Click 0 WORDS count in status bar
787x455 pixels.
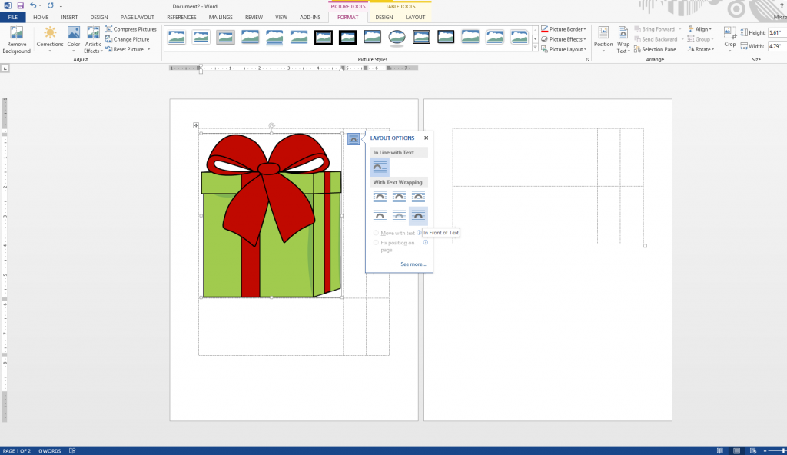pyautogui.click(x=50, y=451)
